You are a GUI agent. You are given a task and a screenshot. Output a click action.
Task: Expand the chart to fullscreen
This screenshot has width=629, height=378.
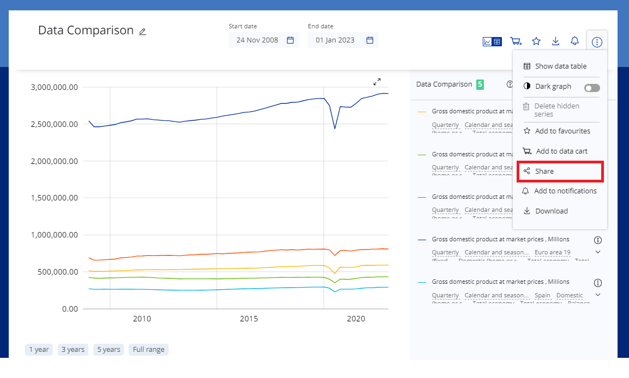point(377,82)
